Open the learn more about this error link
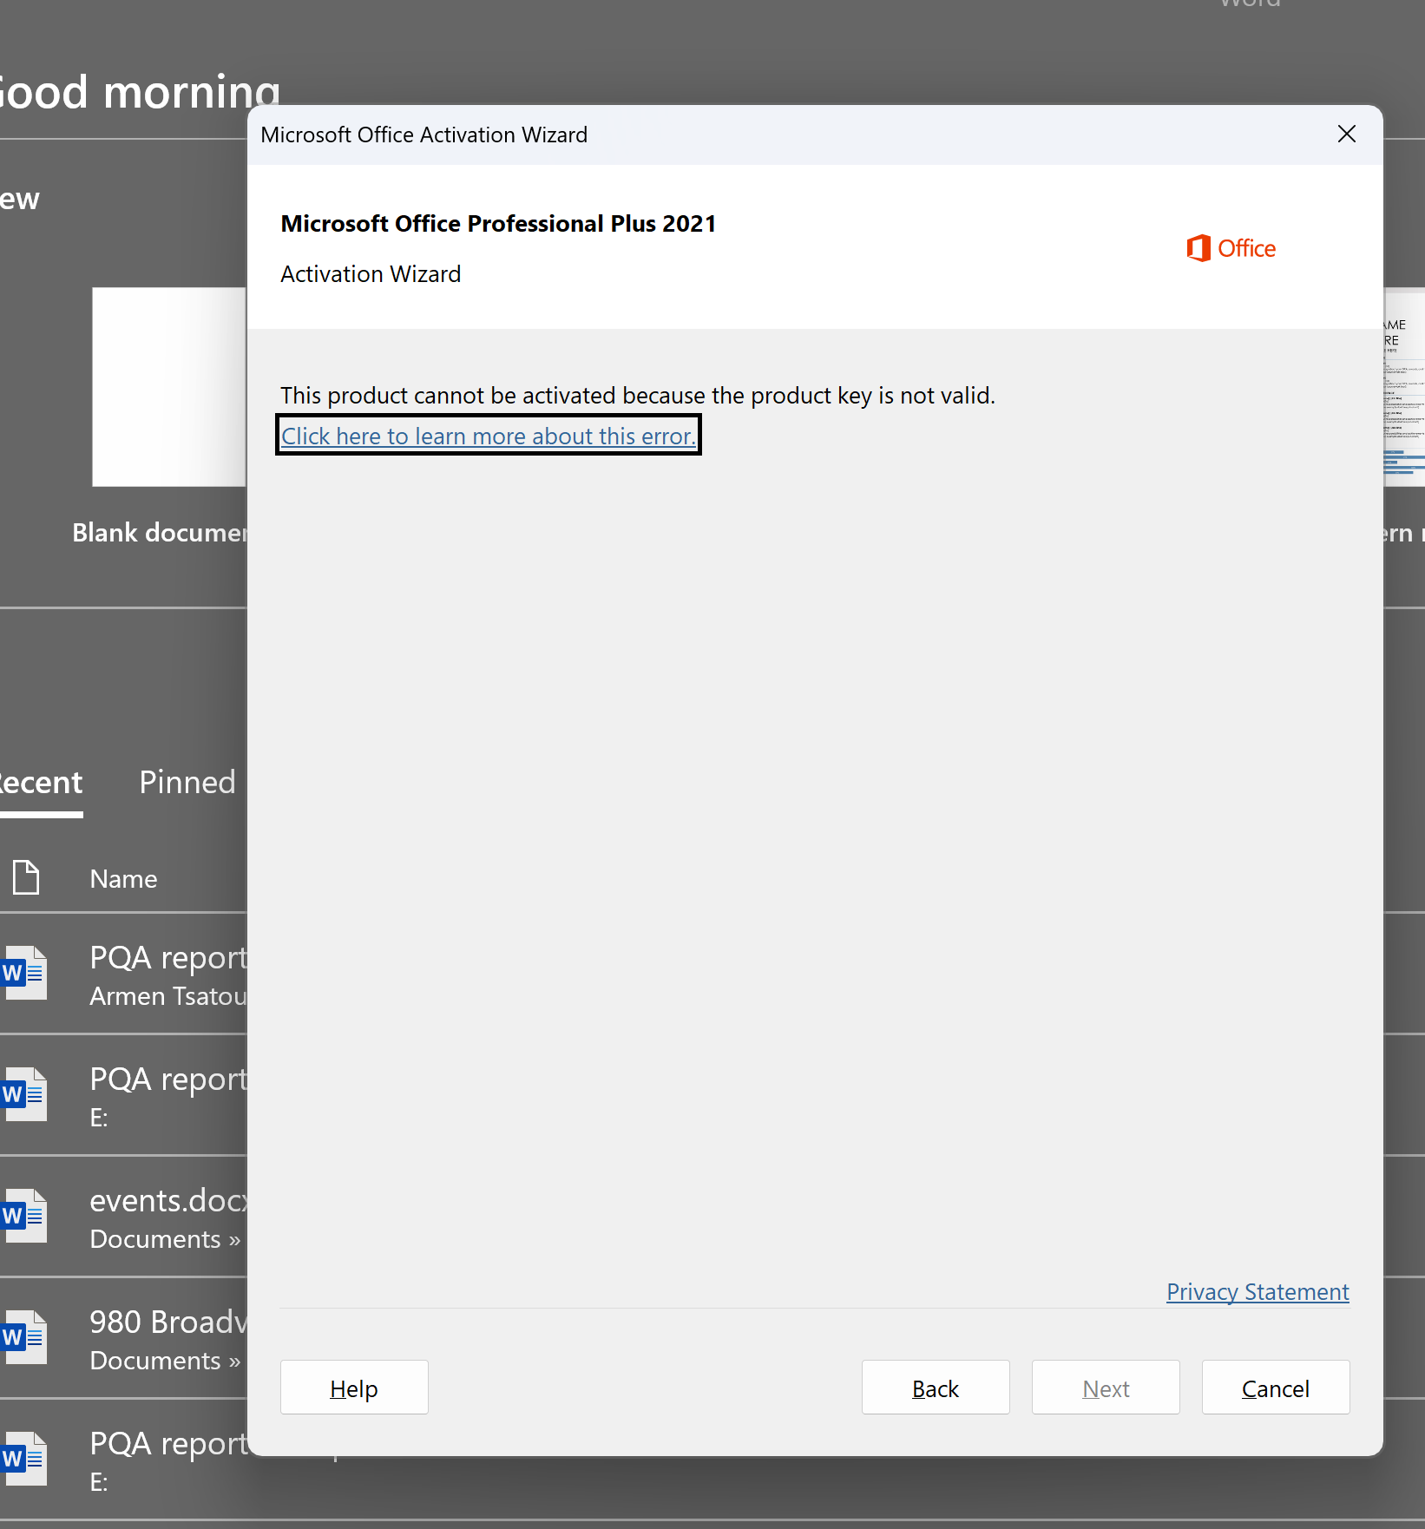Screen dimensions: 1425x1529 [x=488, y=436]
